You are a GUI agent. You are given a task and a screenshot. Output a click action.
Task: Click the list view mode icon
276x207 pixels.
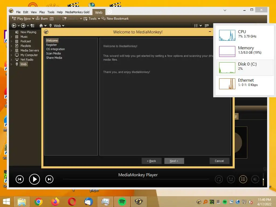tap(196, 26)
